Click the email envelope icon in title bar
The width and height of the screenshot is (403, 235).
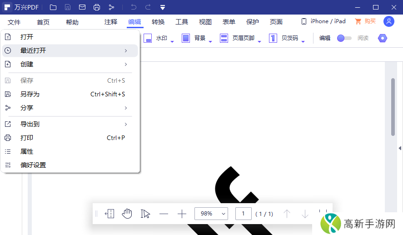82,7
